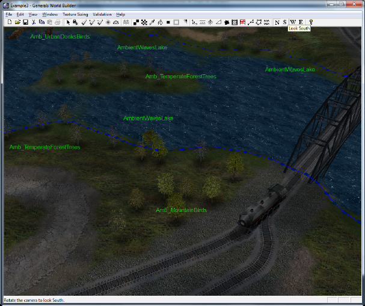
Task: Click the framed square border tool
Action: pos(235,22)
